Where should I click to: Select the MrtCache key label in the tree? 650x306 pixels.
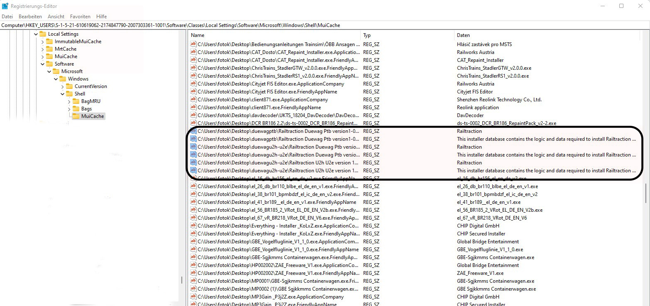pyautogui.click(x=66, y=49)
